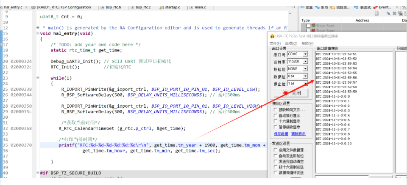Open the 数据位 8 bit dropdown

click(305, 76)
